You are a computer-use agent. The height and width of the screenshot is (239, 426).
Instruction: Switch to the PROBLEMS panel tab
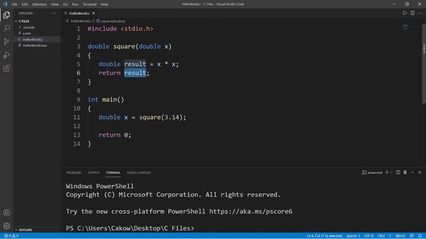coord(74,173)
